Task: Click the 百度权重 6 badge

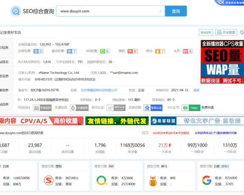Action: point(38,51)
